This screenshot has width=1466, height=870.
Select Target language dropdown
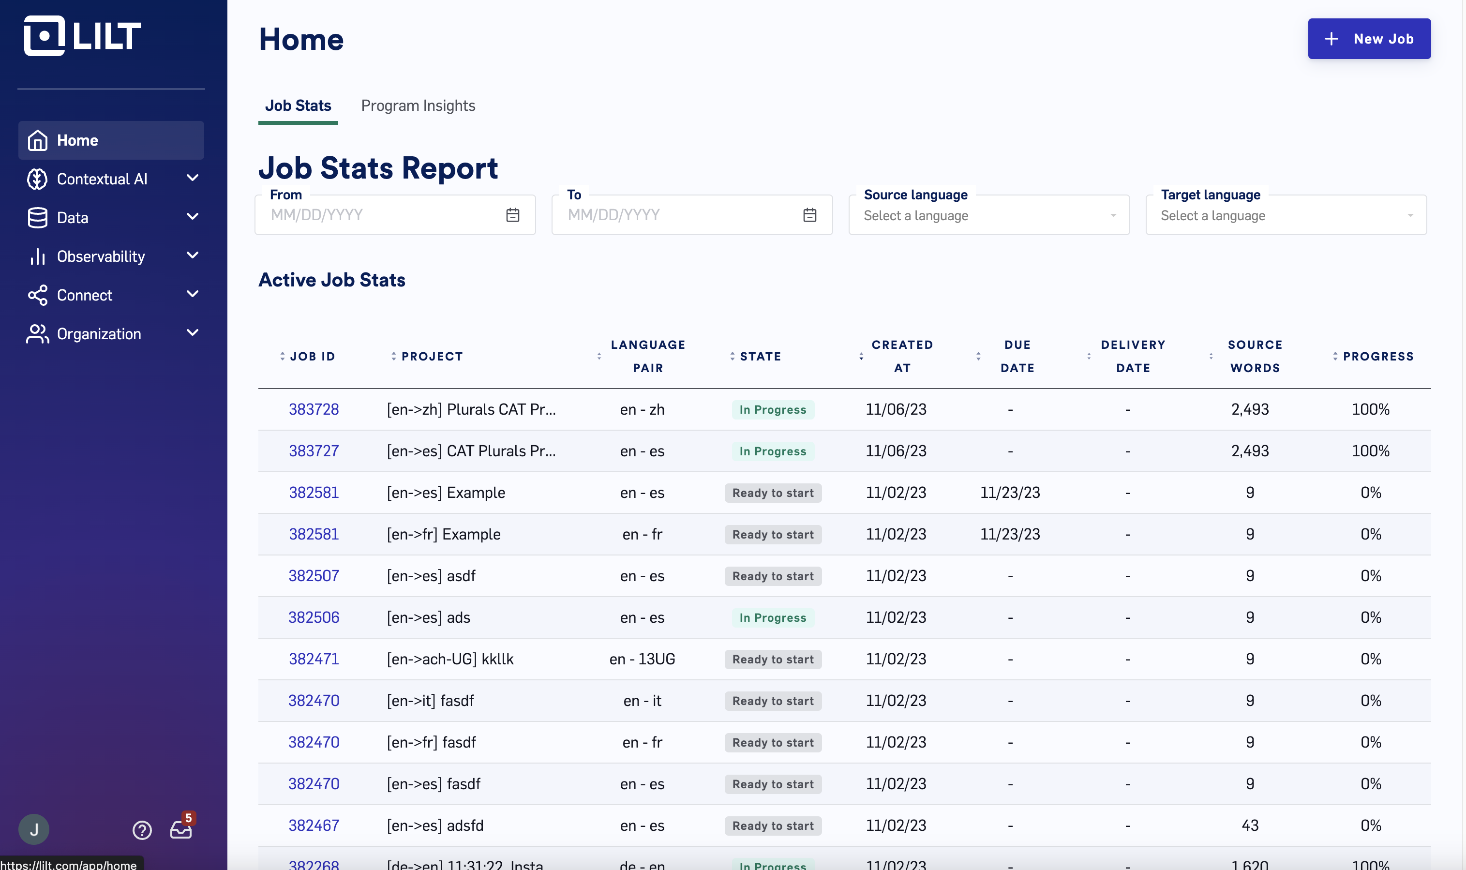point(1287,215)
